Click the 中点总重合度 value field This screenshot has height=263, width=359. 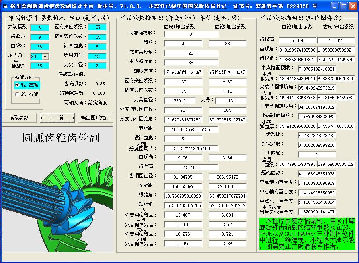[x=317, y=202]
